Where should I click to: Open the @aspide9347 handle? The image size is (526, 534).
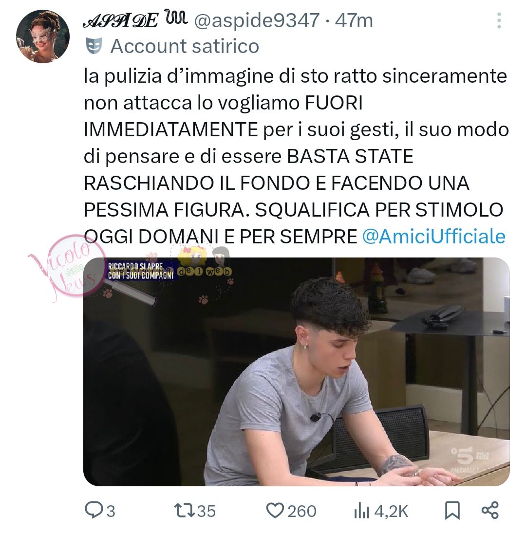point(257,20)
